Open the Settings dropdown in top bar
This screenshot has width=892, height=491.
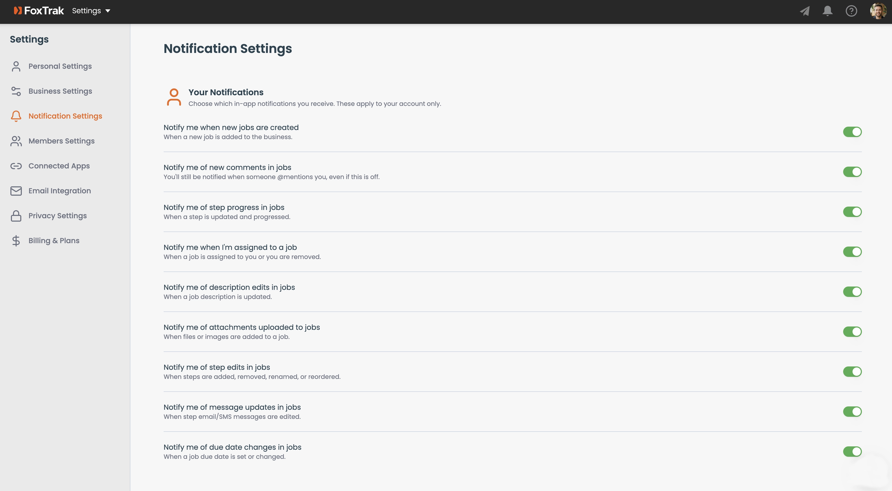click(91, 11)
